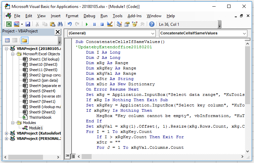Click the Reset stop icon

pos(102,24)
